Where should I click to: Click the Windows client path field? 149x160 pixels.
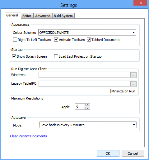coord(84,75)
